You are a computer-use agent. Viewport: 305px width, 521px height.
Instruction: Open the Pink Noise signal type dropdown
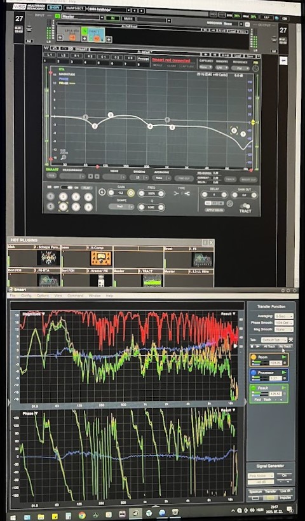[x=261, y=475]
